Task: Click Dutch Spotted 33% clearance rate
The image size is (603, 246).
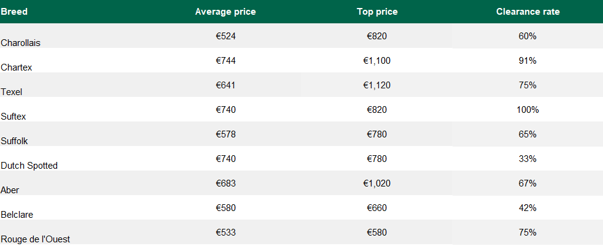Action: click(x=527, y=159)
